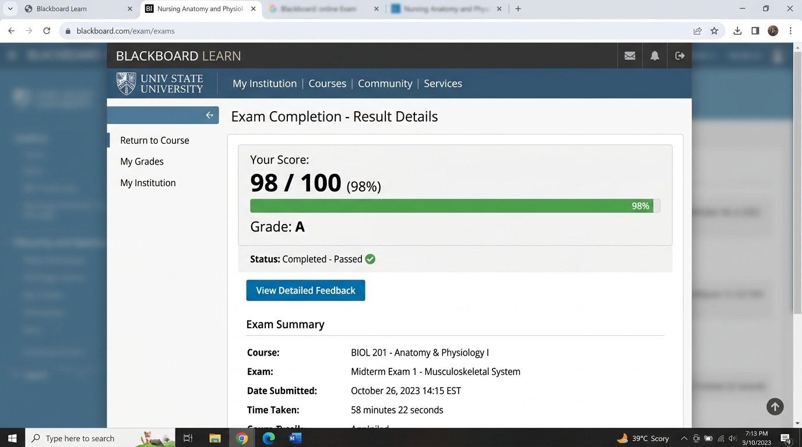Click the Exam Summary heading
The height and width of the screenshot is (447, 802).
pos(285,325)
